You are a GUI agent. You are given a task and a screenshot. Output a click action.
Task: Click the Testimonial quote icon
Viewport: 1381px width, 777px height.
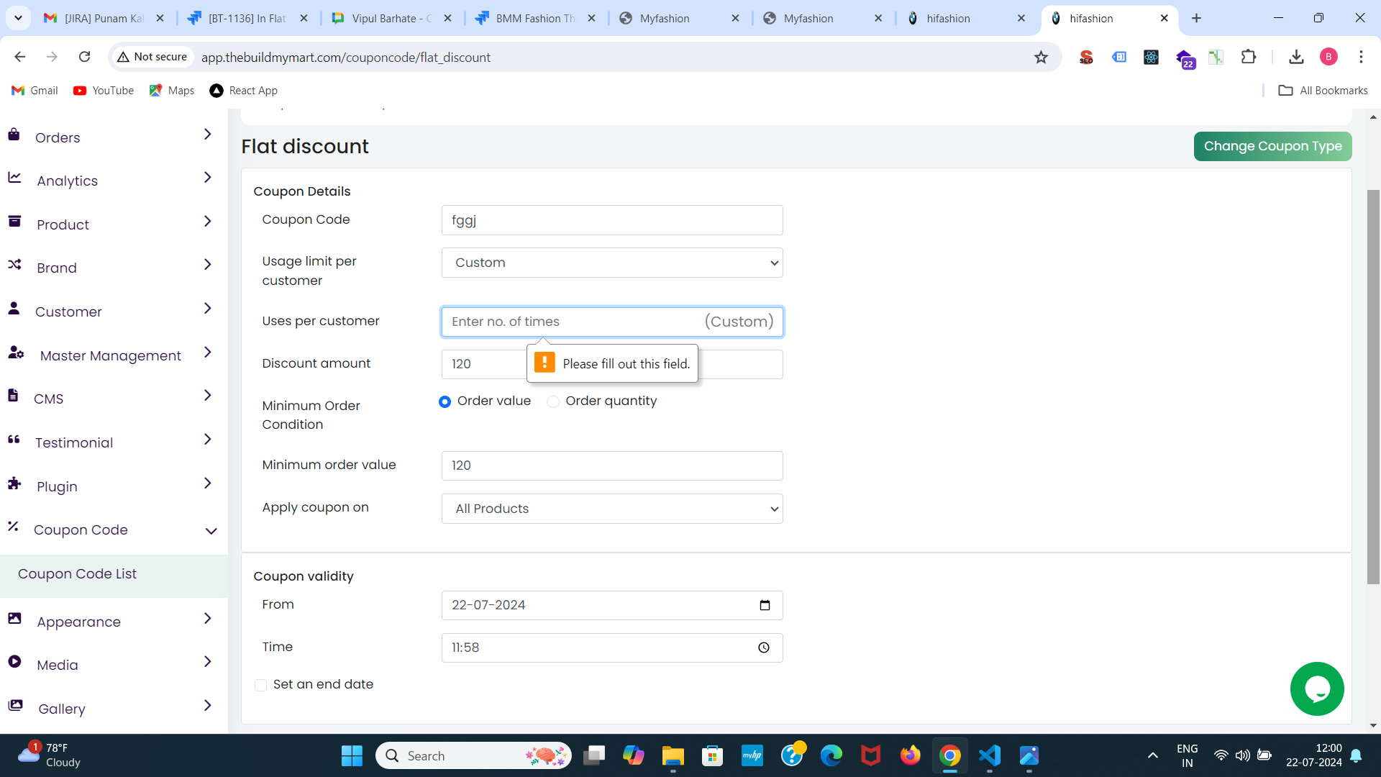(14, 440)
